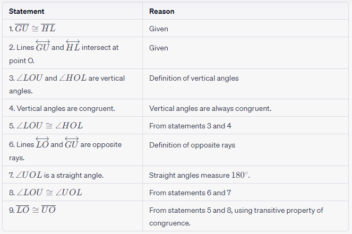Click the Statement column header

27,12
